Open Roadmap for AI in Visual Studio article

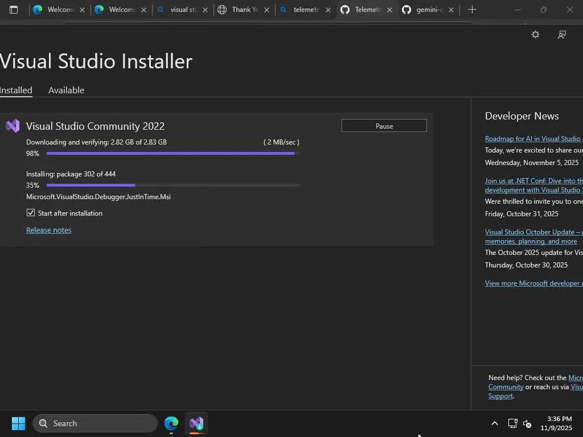coord(533,139)
